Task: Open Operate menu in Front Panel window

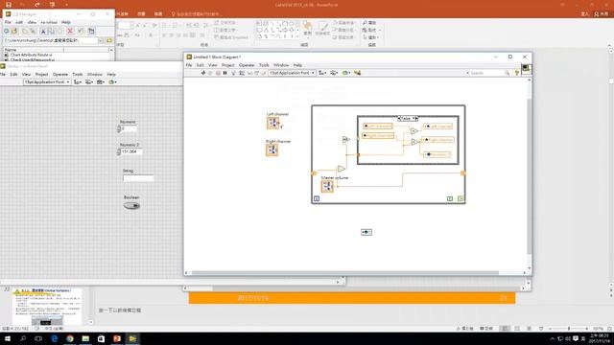Action: coord(59,75)
